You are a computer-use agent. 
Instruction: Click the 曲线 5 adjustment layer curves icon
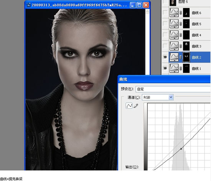pos(174,23)
